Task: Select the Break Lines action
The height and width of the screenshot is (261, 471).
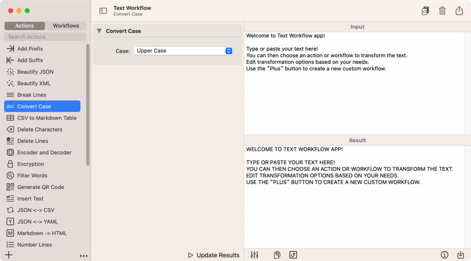Action: coord(42,95)
